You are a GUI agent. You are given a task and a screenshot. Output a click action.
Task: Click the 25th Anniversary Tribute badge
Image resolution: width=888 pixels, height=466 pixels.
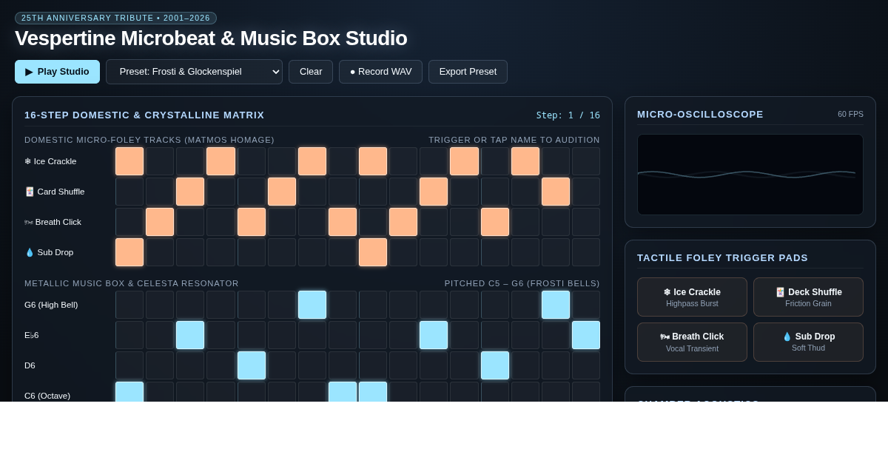(x=115, y=18)
